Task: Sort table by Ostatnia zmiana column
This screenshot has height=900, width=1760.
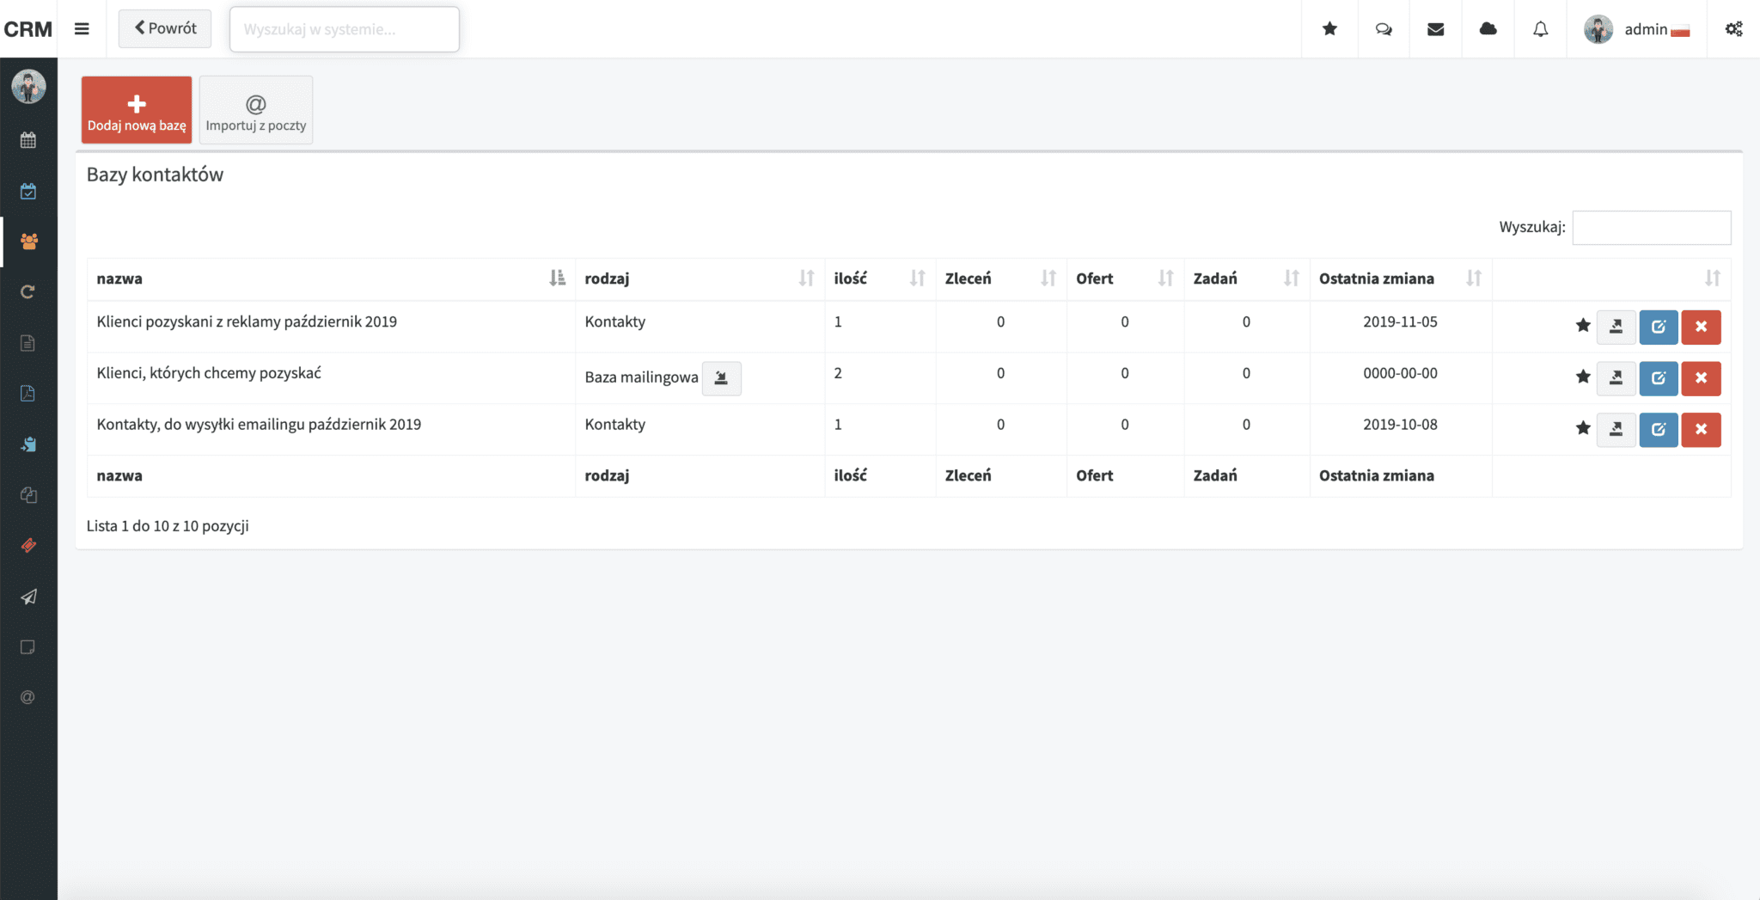Action: tap(1401, 279)
